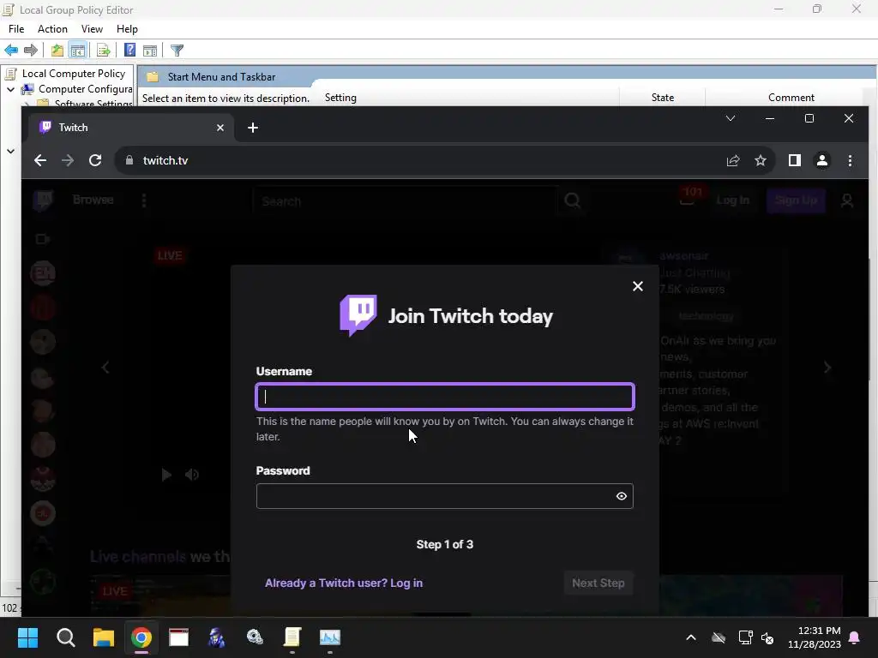The height and width of the screenshot is (658, 878).
Task: Click Back arrow in Group Policy Editor toolbar
Action: click(11, 51)
